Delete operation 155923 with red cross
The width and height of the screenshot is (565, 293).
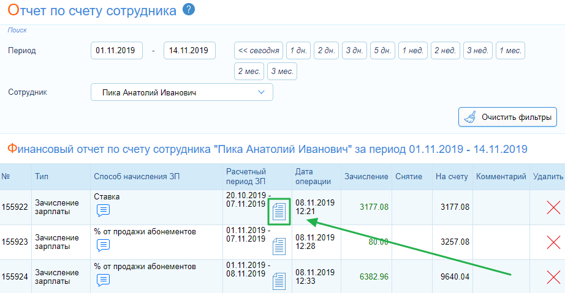click(553, 242)
